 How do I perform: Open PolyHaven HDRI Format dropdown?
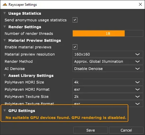pyautogui.click(x=108, y=90)
